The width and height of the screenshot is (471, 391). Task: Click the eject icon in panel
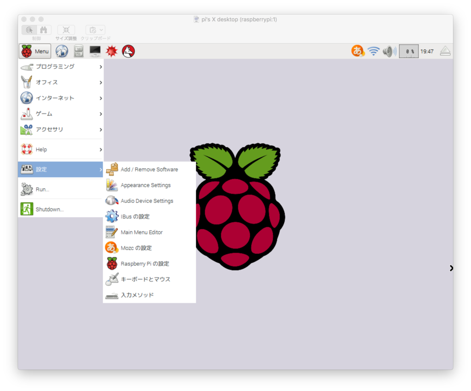coord(445,51)
